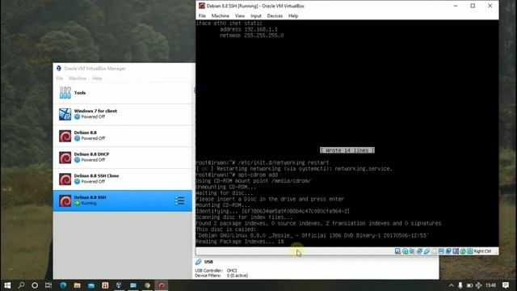Click the microphone tray icon
This screenshot has height=291, width=517.
(x=460, y=285)
